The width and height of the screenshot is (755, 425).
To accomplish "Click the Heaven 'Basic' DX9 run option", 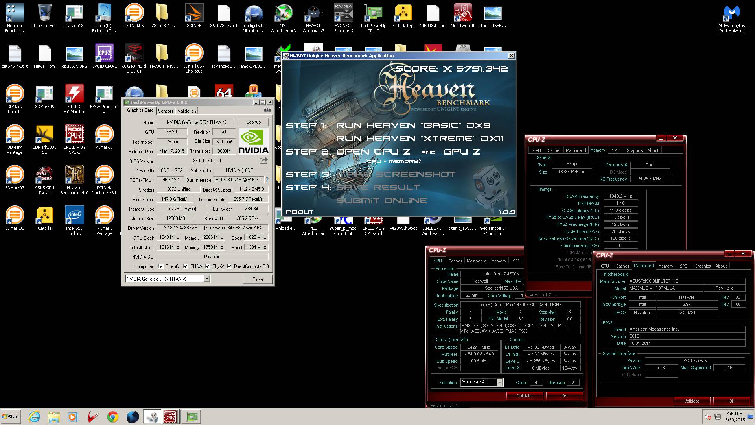I will pos(413,126).
